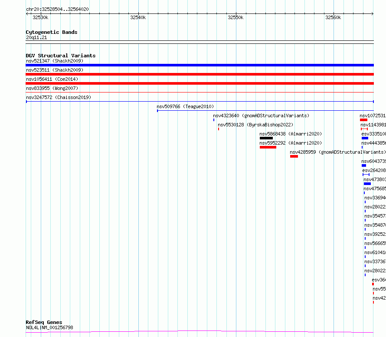Click the esv364 variant label

click(x=379, y=280)
